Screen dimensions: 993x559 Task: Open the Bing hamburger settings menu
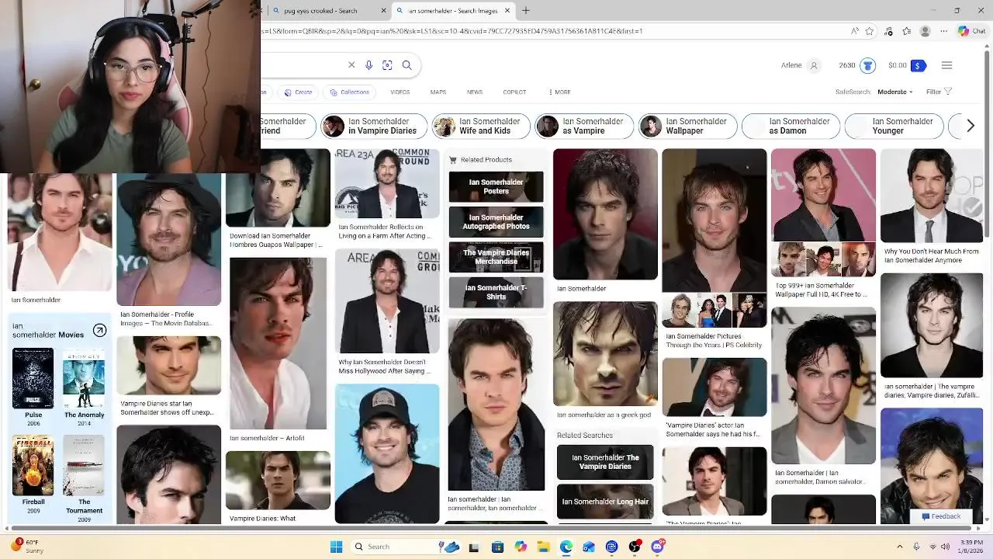click(x=946, y=65)
